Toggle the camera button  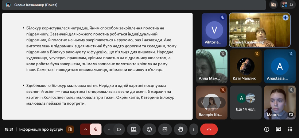pos(119,129)
